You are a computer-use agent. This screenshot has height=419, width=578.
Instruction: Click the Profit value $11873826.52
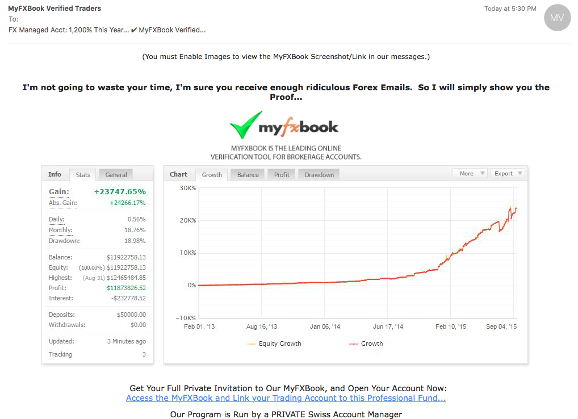pyautogui.click(x=126, y=288)
